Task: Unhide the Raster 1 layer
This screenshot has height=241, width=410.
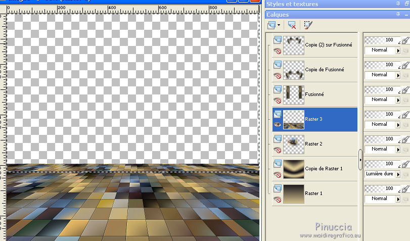Action: 277,200
